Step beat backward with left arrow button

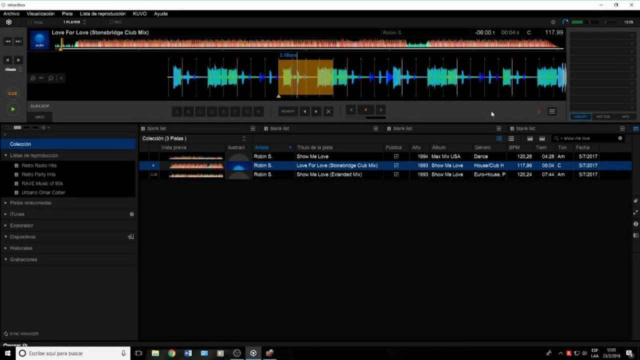coord(7,60)
